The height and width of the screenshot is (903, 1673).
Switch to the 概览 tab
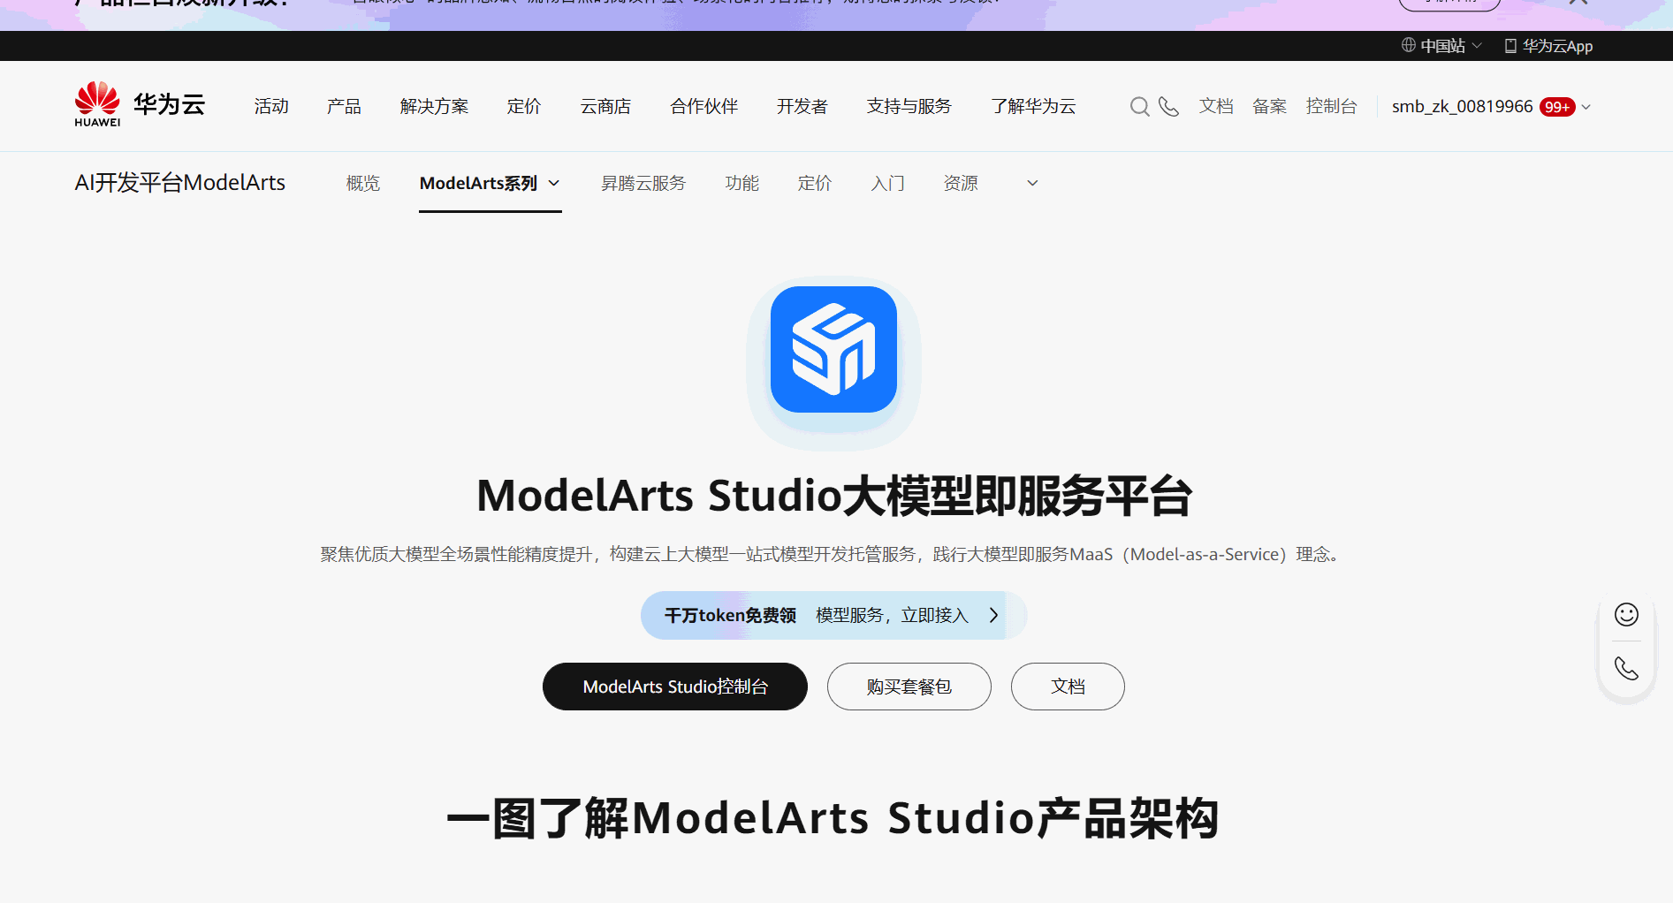tap(363, 183)
